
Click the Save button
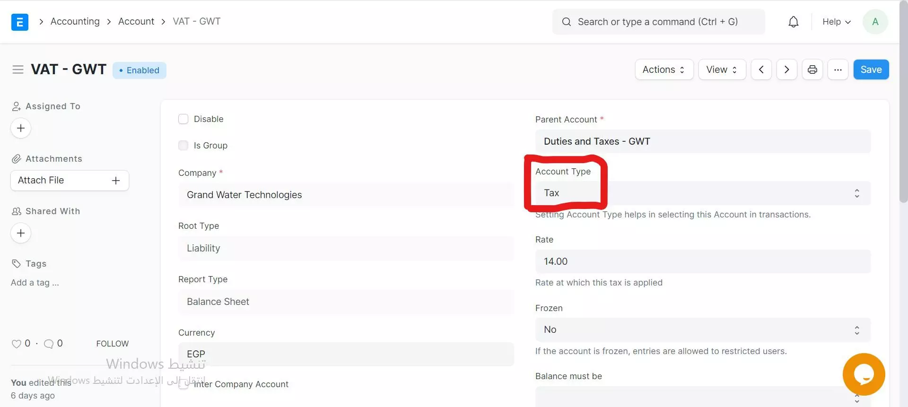pos(871,69)
